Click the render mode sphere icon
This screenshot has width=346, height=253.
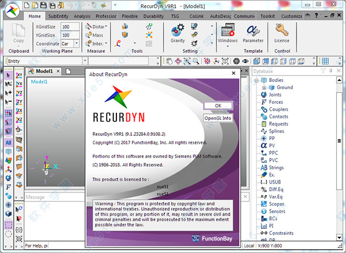pos(236,61)
